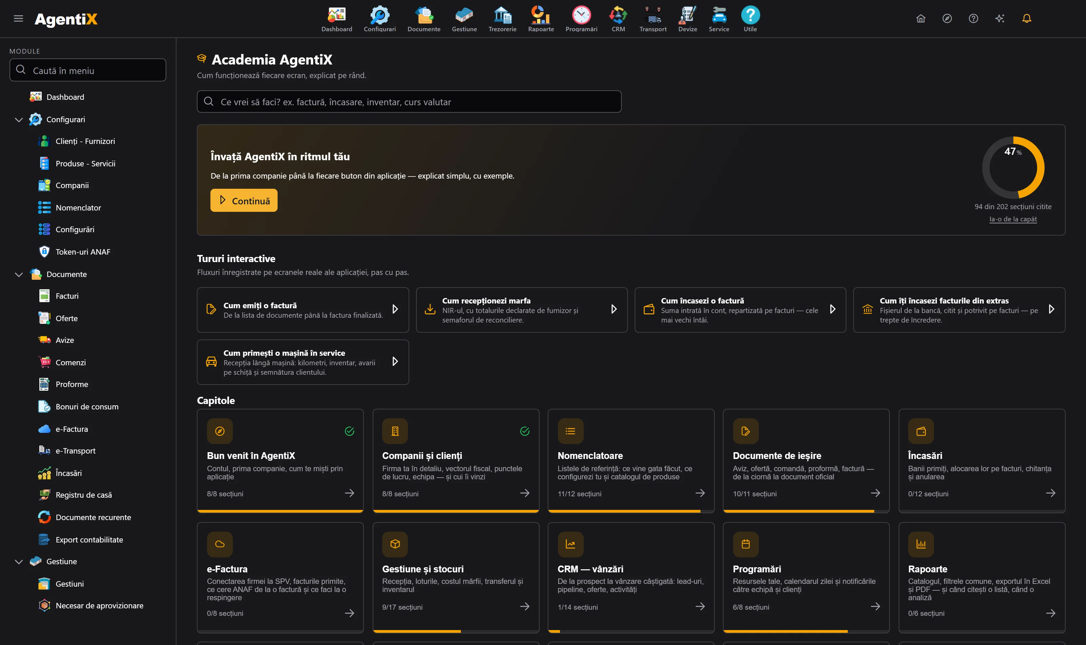
Task: Open Utile from the top toolbar
Action: point(750,19)
